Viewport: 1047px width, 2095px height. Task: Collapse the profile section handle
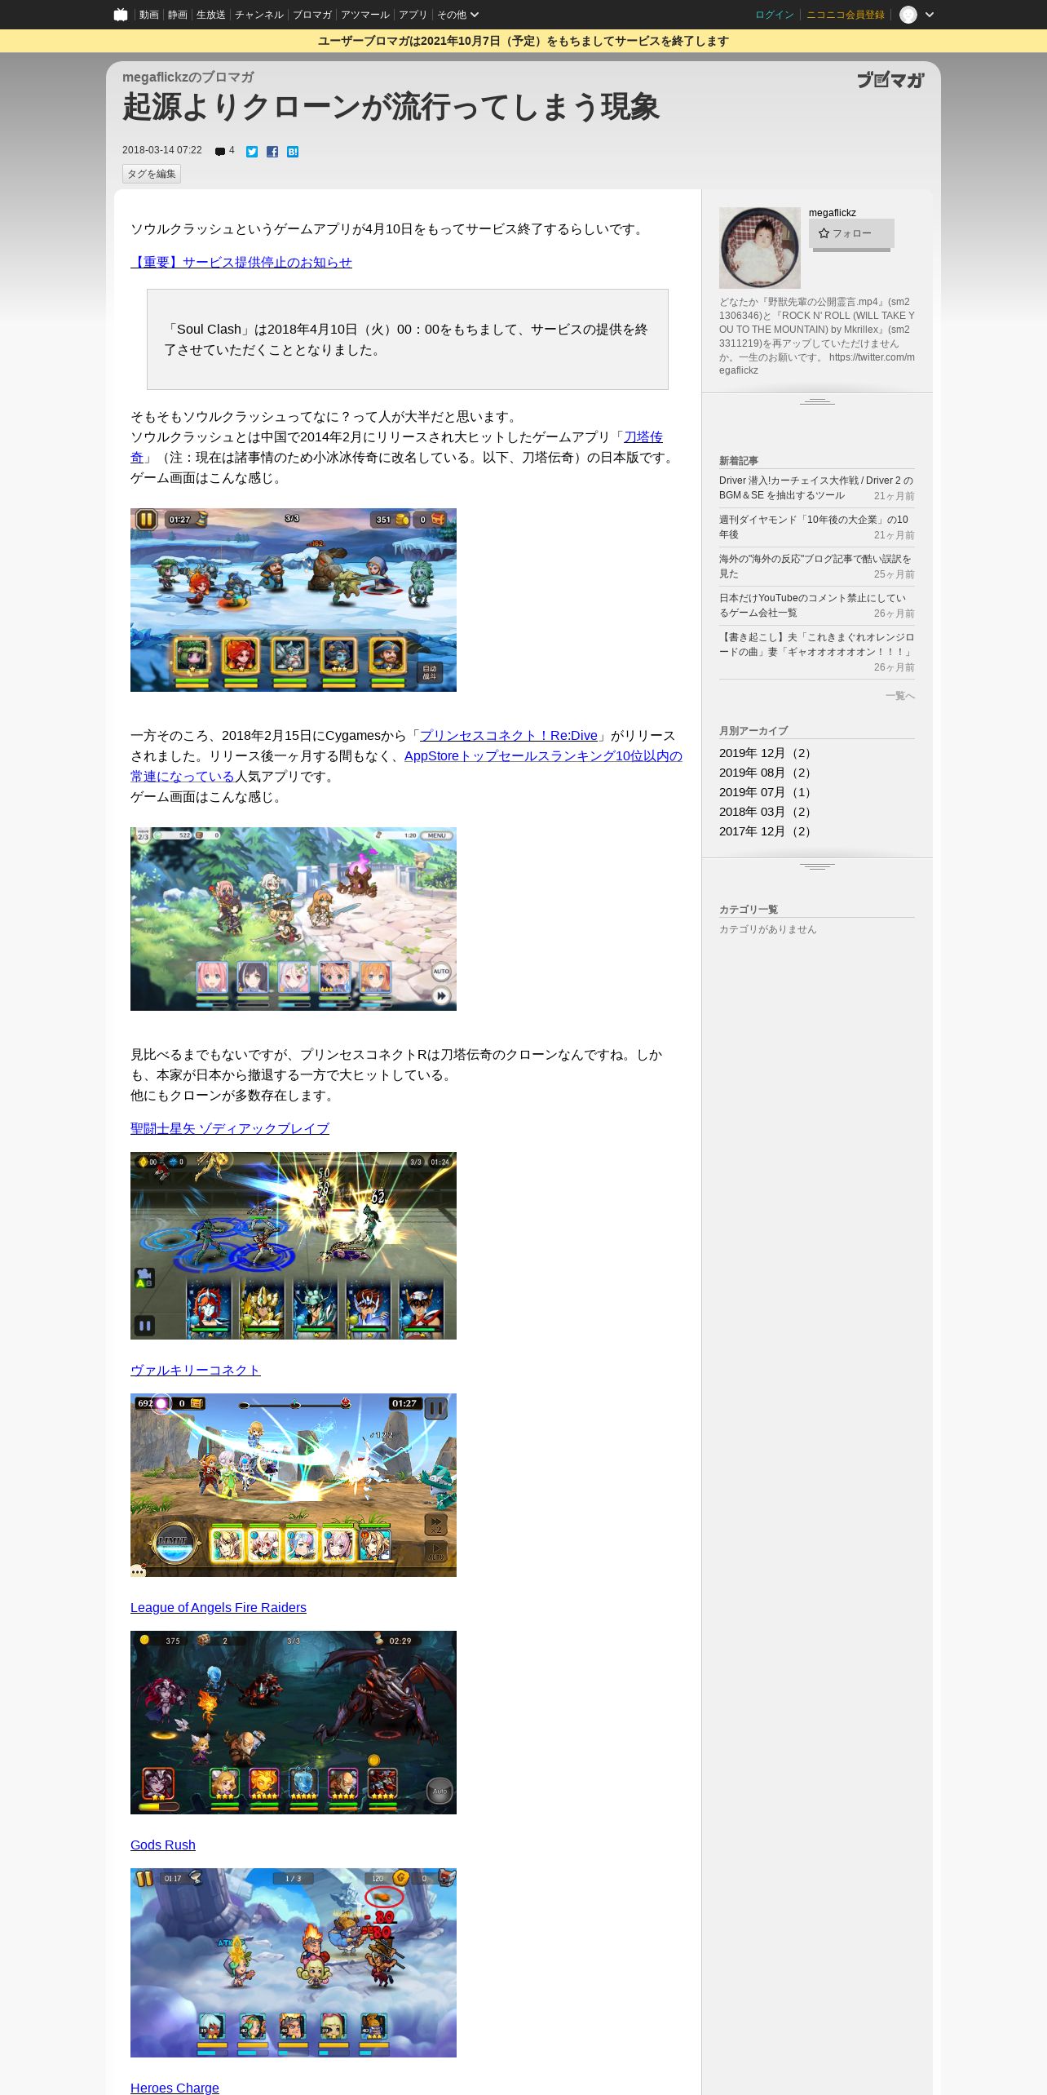[817, 401]
